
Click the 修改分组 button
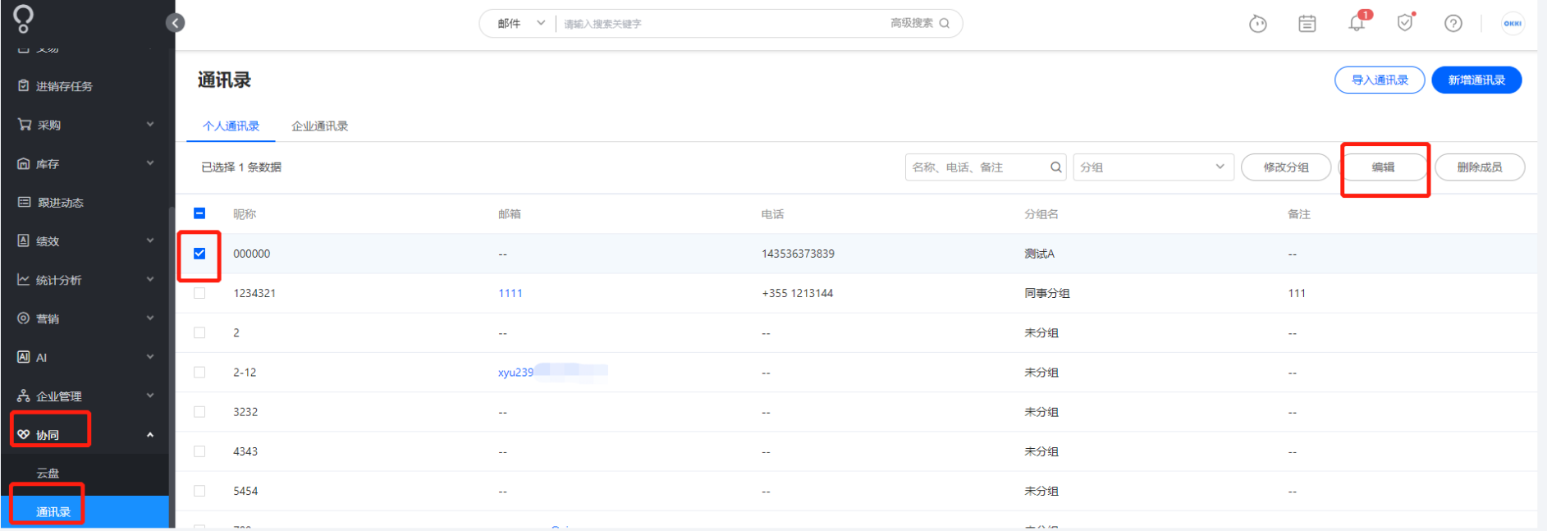coord(1286,167)
